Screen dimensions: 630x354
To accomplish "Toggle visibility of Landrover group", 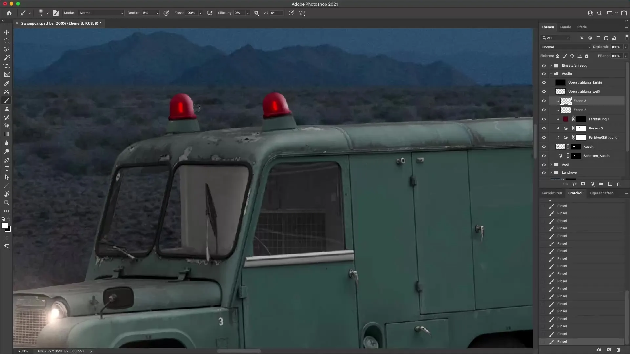I will pos(544,173).
